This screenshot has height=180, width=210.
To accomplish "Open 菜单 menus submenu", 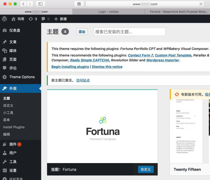I will coord(7,120).
